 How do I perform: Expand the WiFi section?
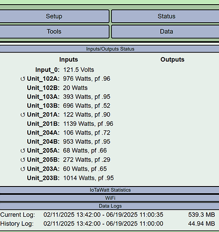[110, 198]
